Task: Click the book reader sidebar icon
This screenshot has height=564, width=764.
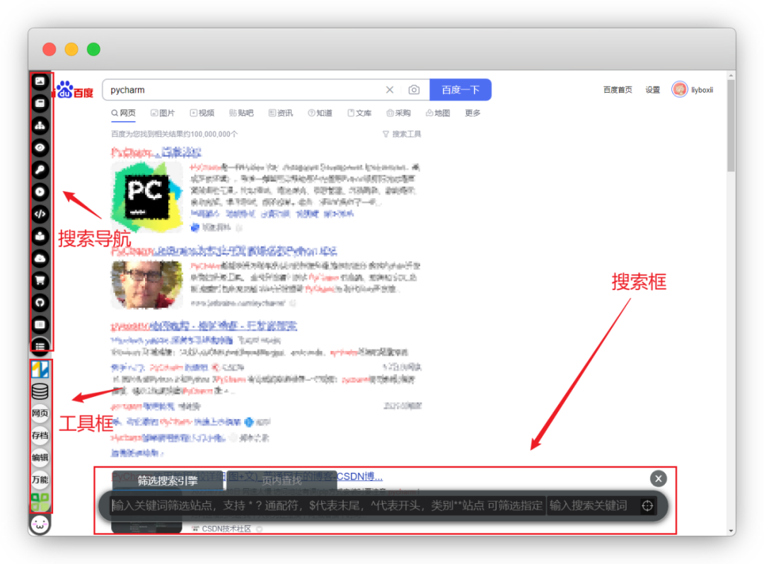Action: pyautogui.click(x=40, y=236)
